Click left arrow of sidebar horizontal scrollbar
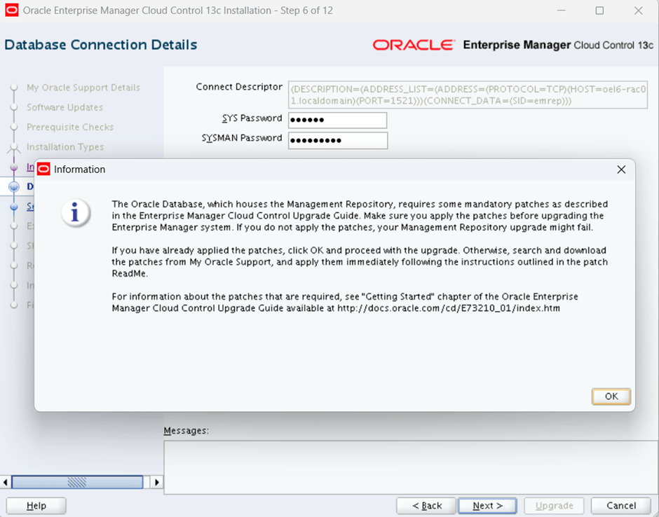The height and width of the screenshot is (517, 659). click(6, 482)
